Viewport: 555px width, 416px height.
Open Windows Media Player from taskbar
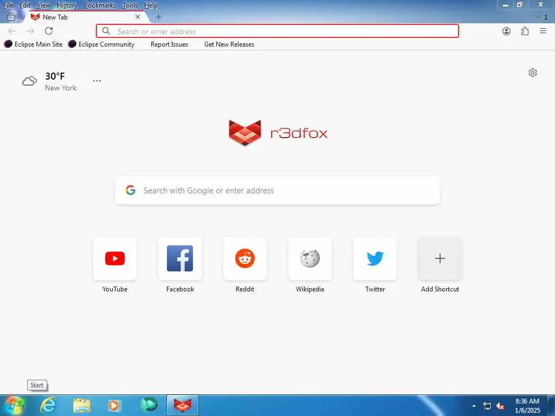click(114, 405)
